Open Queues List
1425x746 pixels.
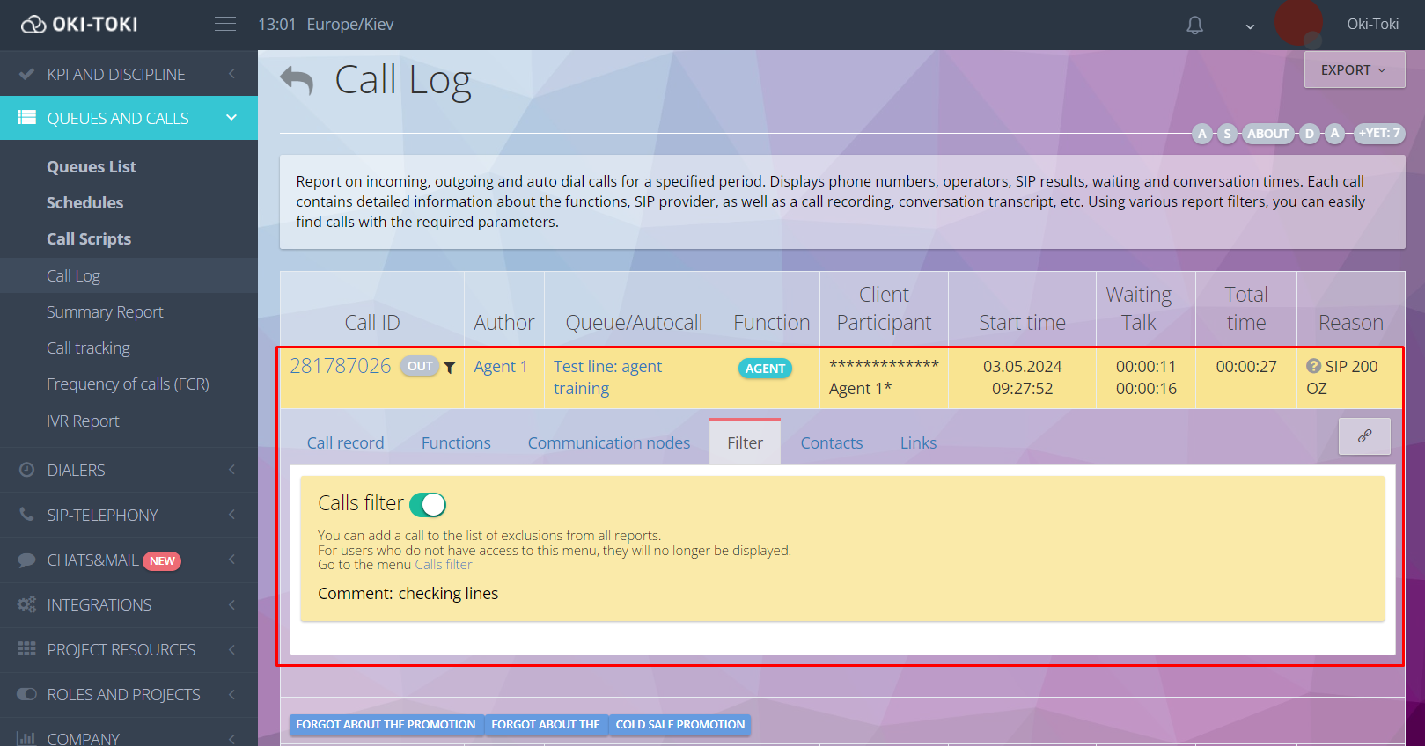(92, 167)
